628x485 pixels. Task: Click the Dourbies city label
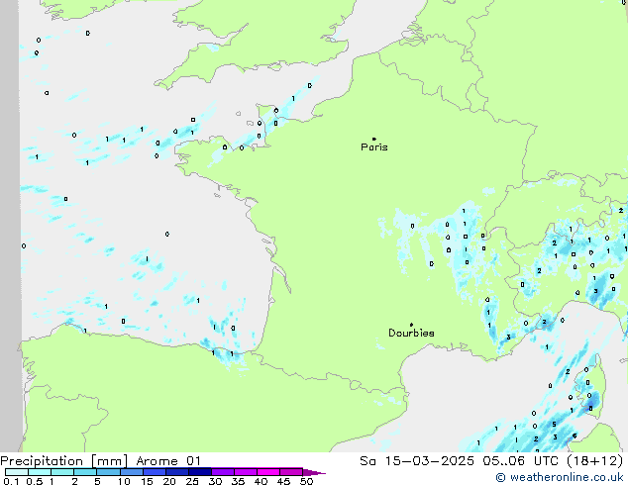[411, 333]
